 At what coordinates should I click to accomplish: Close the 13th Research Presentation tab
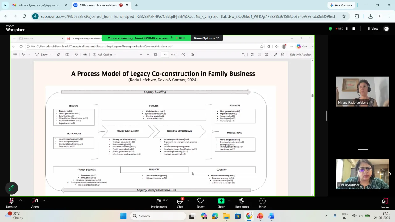(127, 5)
